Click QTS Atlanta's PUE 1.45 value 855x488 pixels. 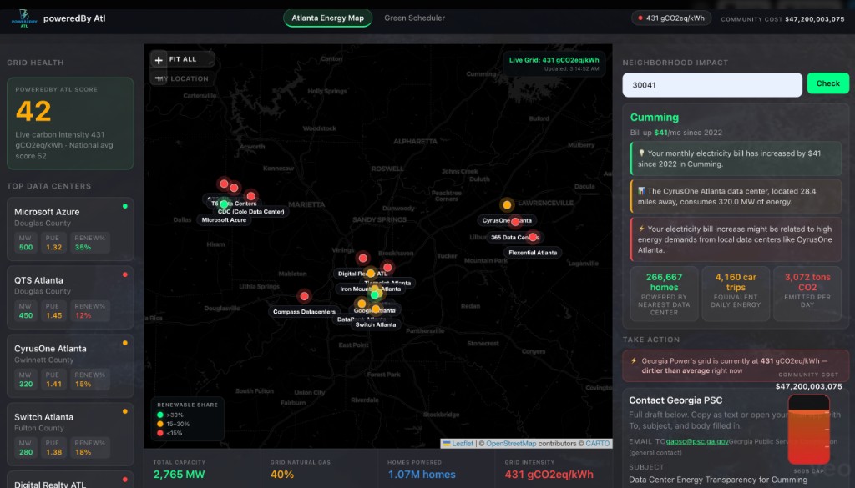(54, 315)
